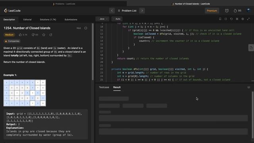The height and width of the screenshot is (143, 254).
Task: Open the Problem List
Action: point(127,11)
